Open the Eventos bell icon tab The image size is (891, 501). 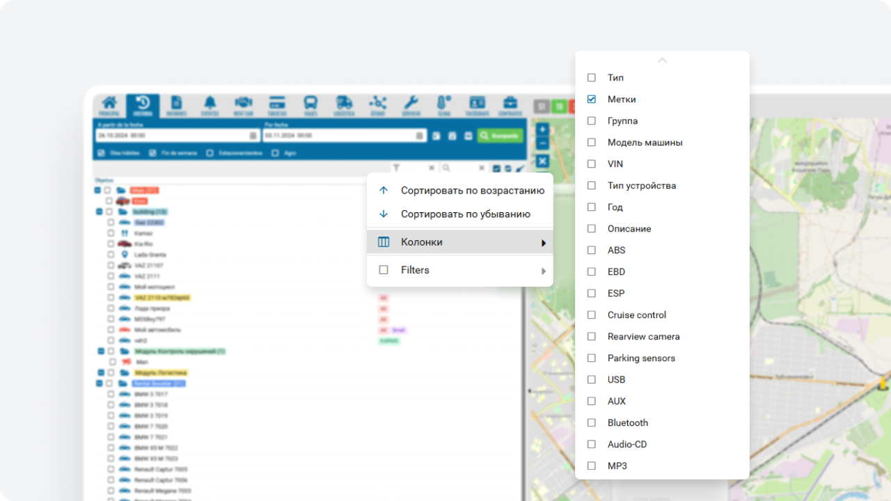click(x=210, y=105)
